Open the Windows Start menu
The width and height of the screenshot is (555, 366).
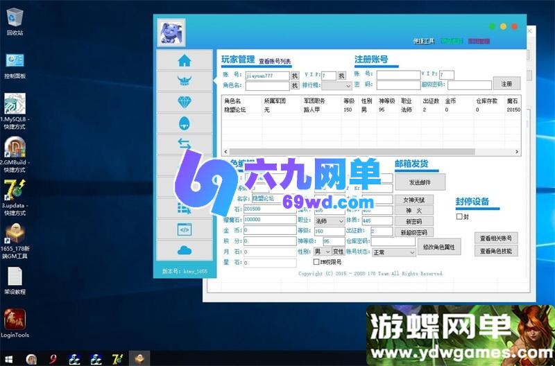8,359
